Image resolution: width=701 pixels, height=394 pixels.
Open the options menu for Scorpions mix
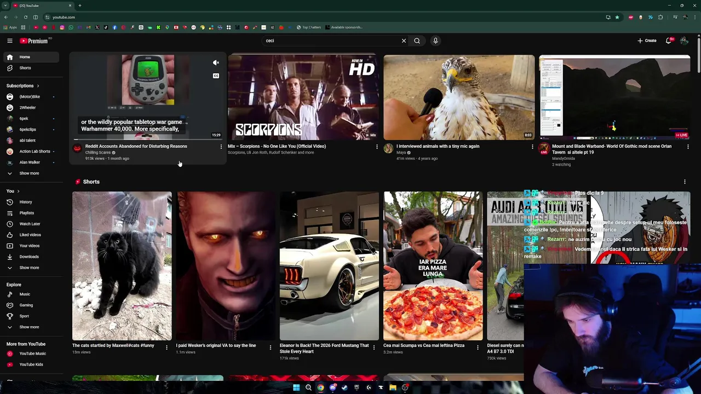(377, 147)
